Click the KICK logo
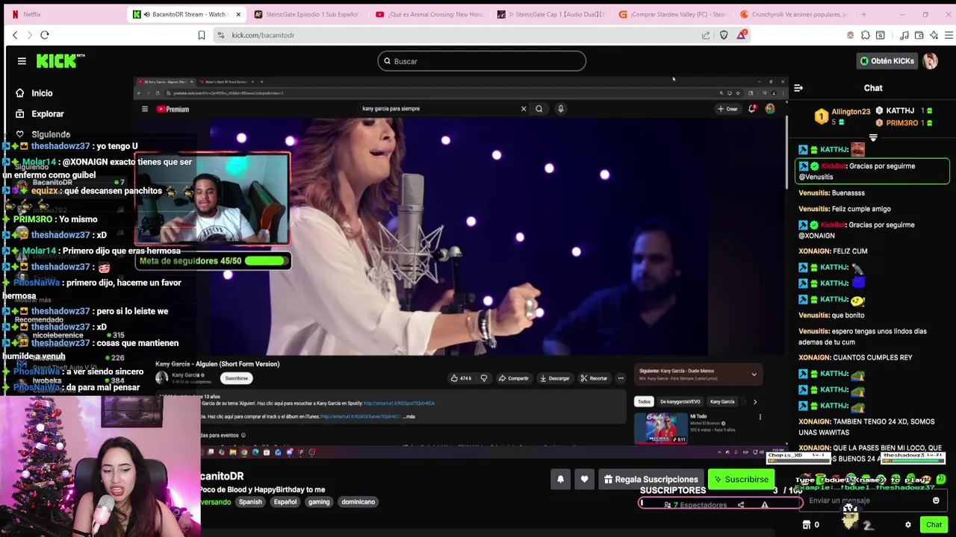Viewport: 956px width, 537px height. click(60, 61)
